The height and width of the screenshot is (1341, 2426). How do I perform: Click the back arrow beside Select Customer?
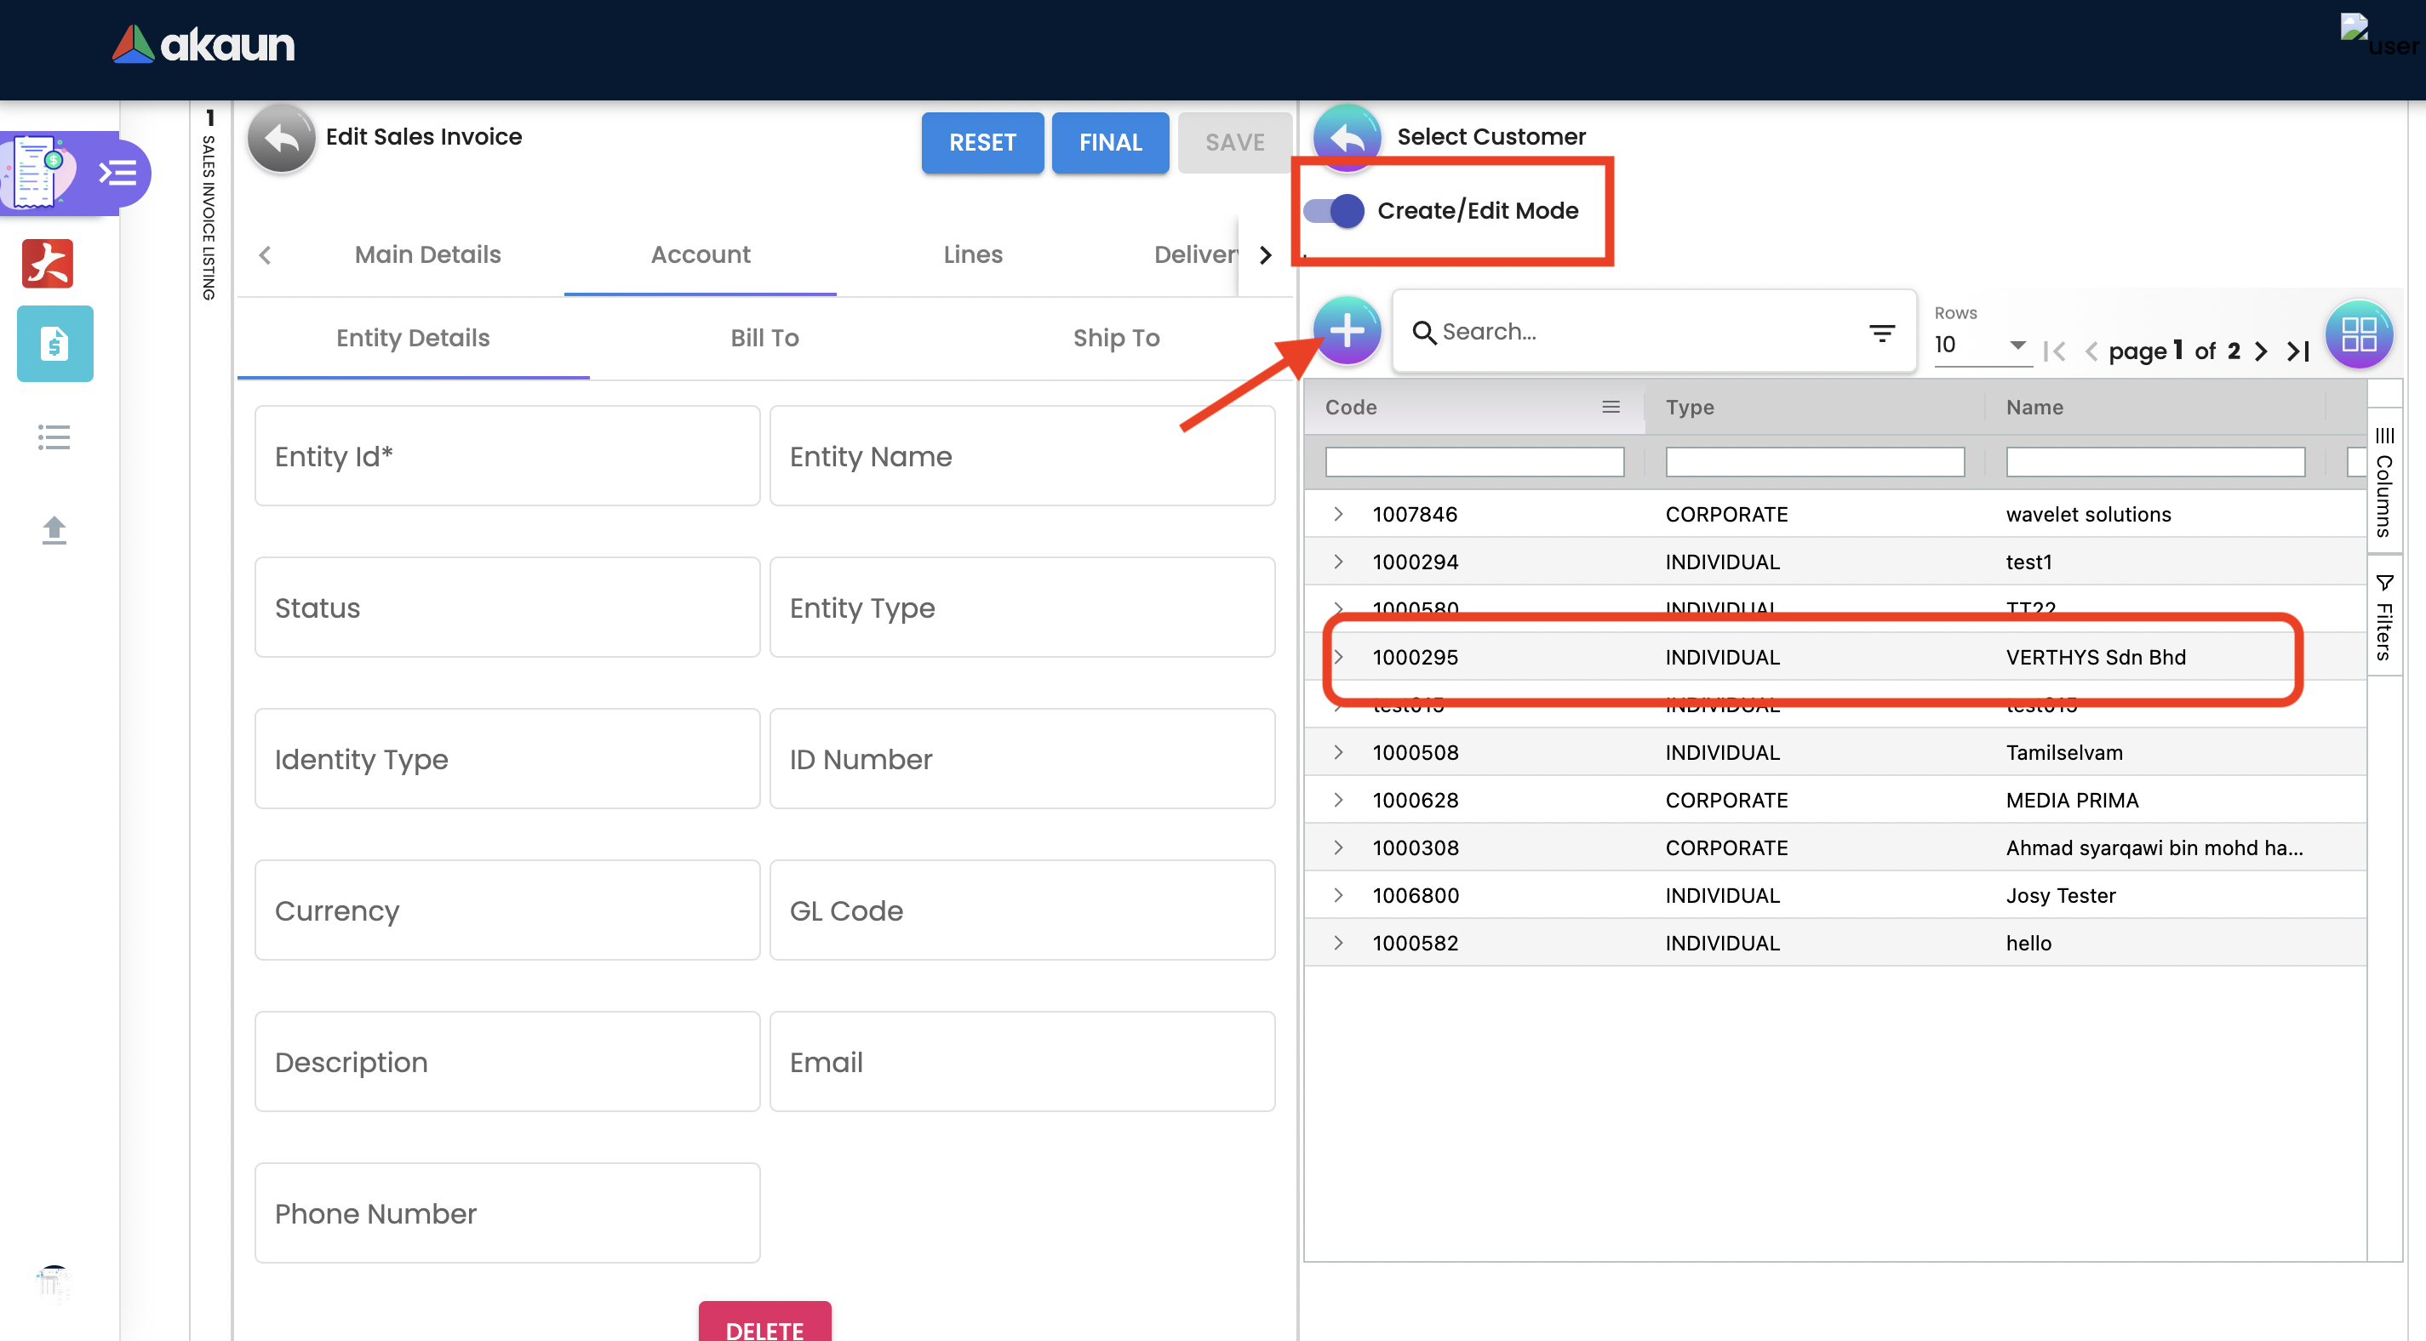(1347, 138)
